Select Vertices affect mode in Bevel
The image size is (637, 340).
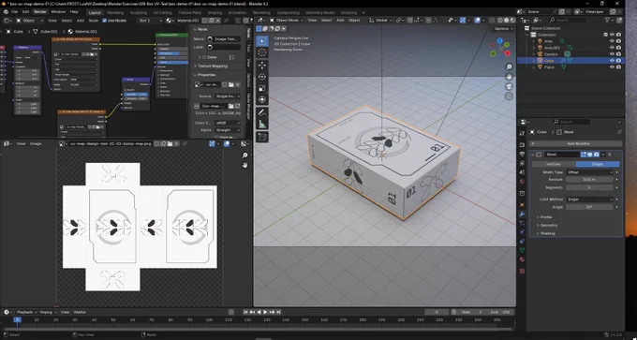(554, 164)
